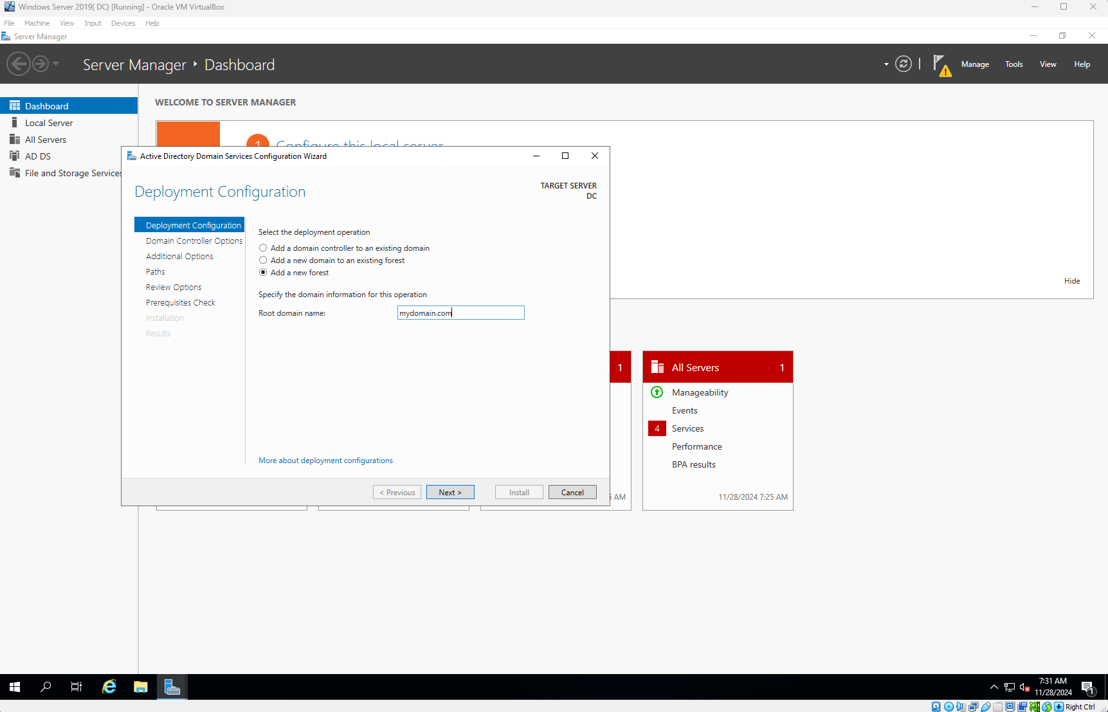Viewport: 1108px width, 712px height.
Task: Open the Action Center notification icon
Action: tap(1088, 688)
